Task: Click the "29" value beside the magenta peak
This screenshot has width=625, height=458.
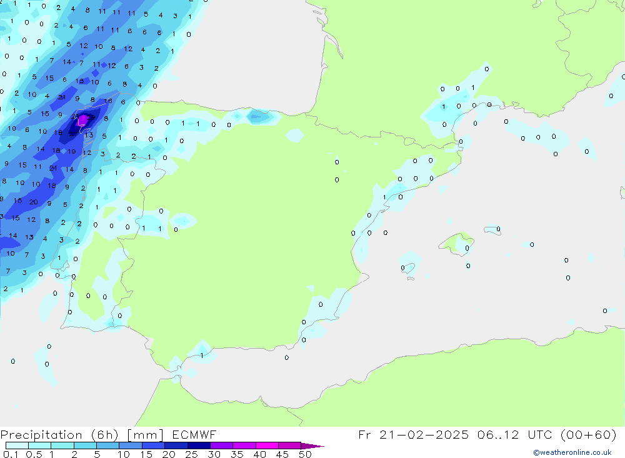Action: (91, 117)
